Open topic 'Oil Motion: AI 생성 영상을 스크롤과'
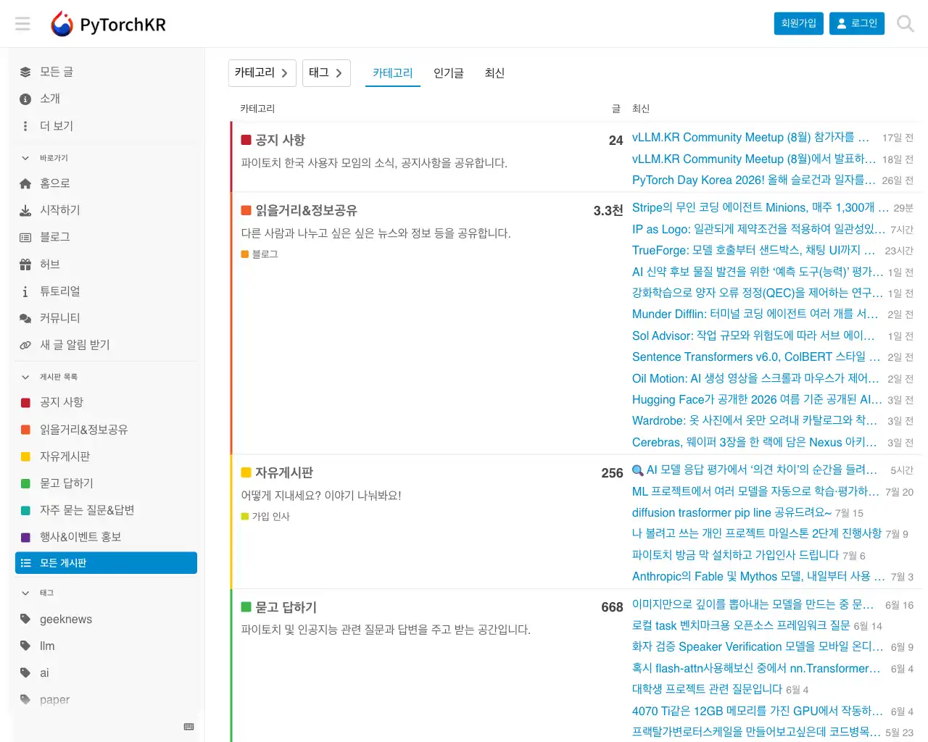This screenshot has width=928, height=742. tap(755, 378)
